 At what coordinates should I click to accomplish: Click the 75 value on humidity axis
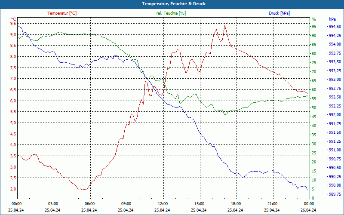pos(314,63)
